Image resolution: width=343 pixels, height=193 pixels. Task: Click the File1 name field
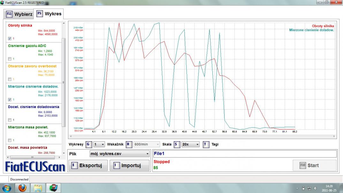(x=245, y=154)
